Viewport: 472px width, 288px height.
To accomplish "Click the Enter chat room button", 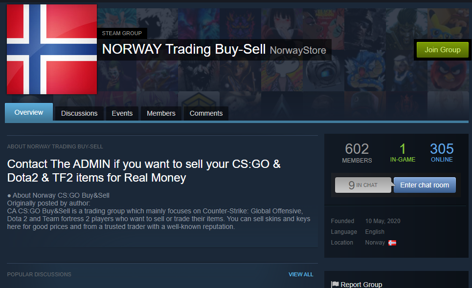I will (425, 185).
